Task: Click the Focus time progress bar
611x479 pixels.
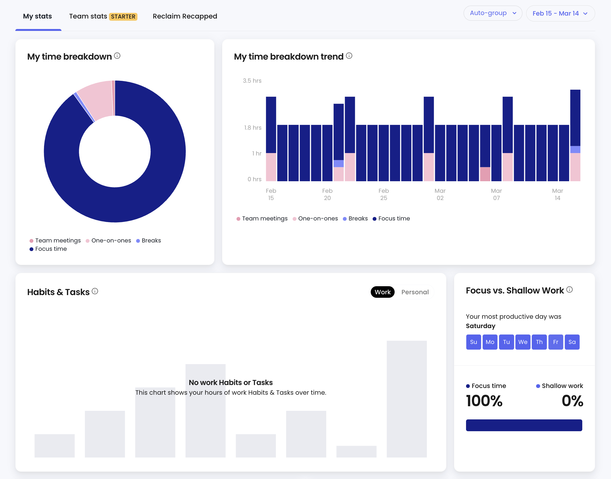Action: 524,425
